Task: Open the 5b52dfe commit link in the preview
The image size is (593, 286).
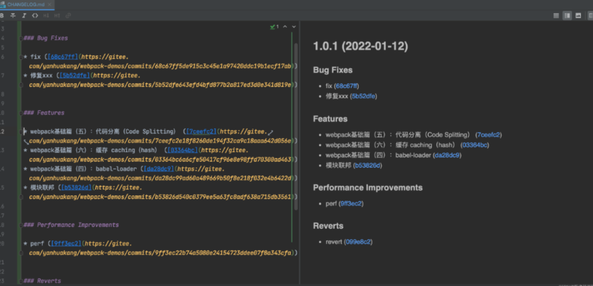Action: [363, 96]
